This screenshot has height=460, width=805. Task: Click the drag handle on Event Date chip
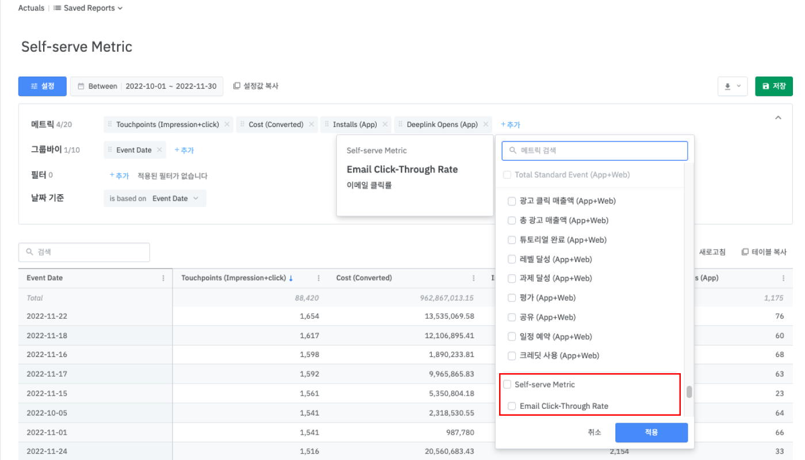pyautogui.click(x=110, y=150)
